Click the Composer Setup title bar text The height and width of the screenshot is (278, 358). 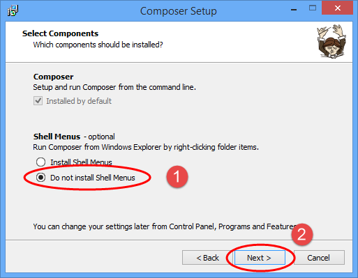179,11
